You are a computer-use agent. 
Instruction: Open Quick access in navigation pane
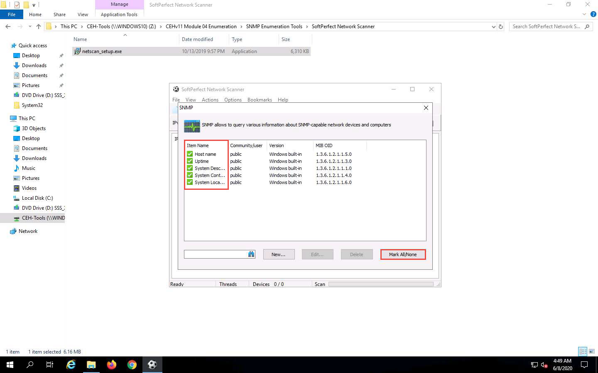point(32,46)
